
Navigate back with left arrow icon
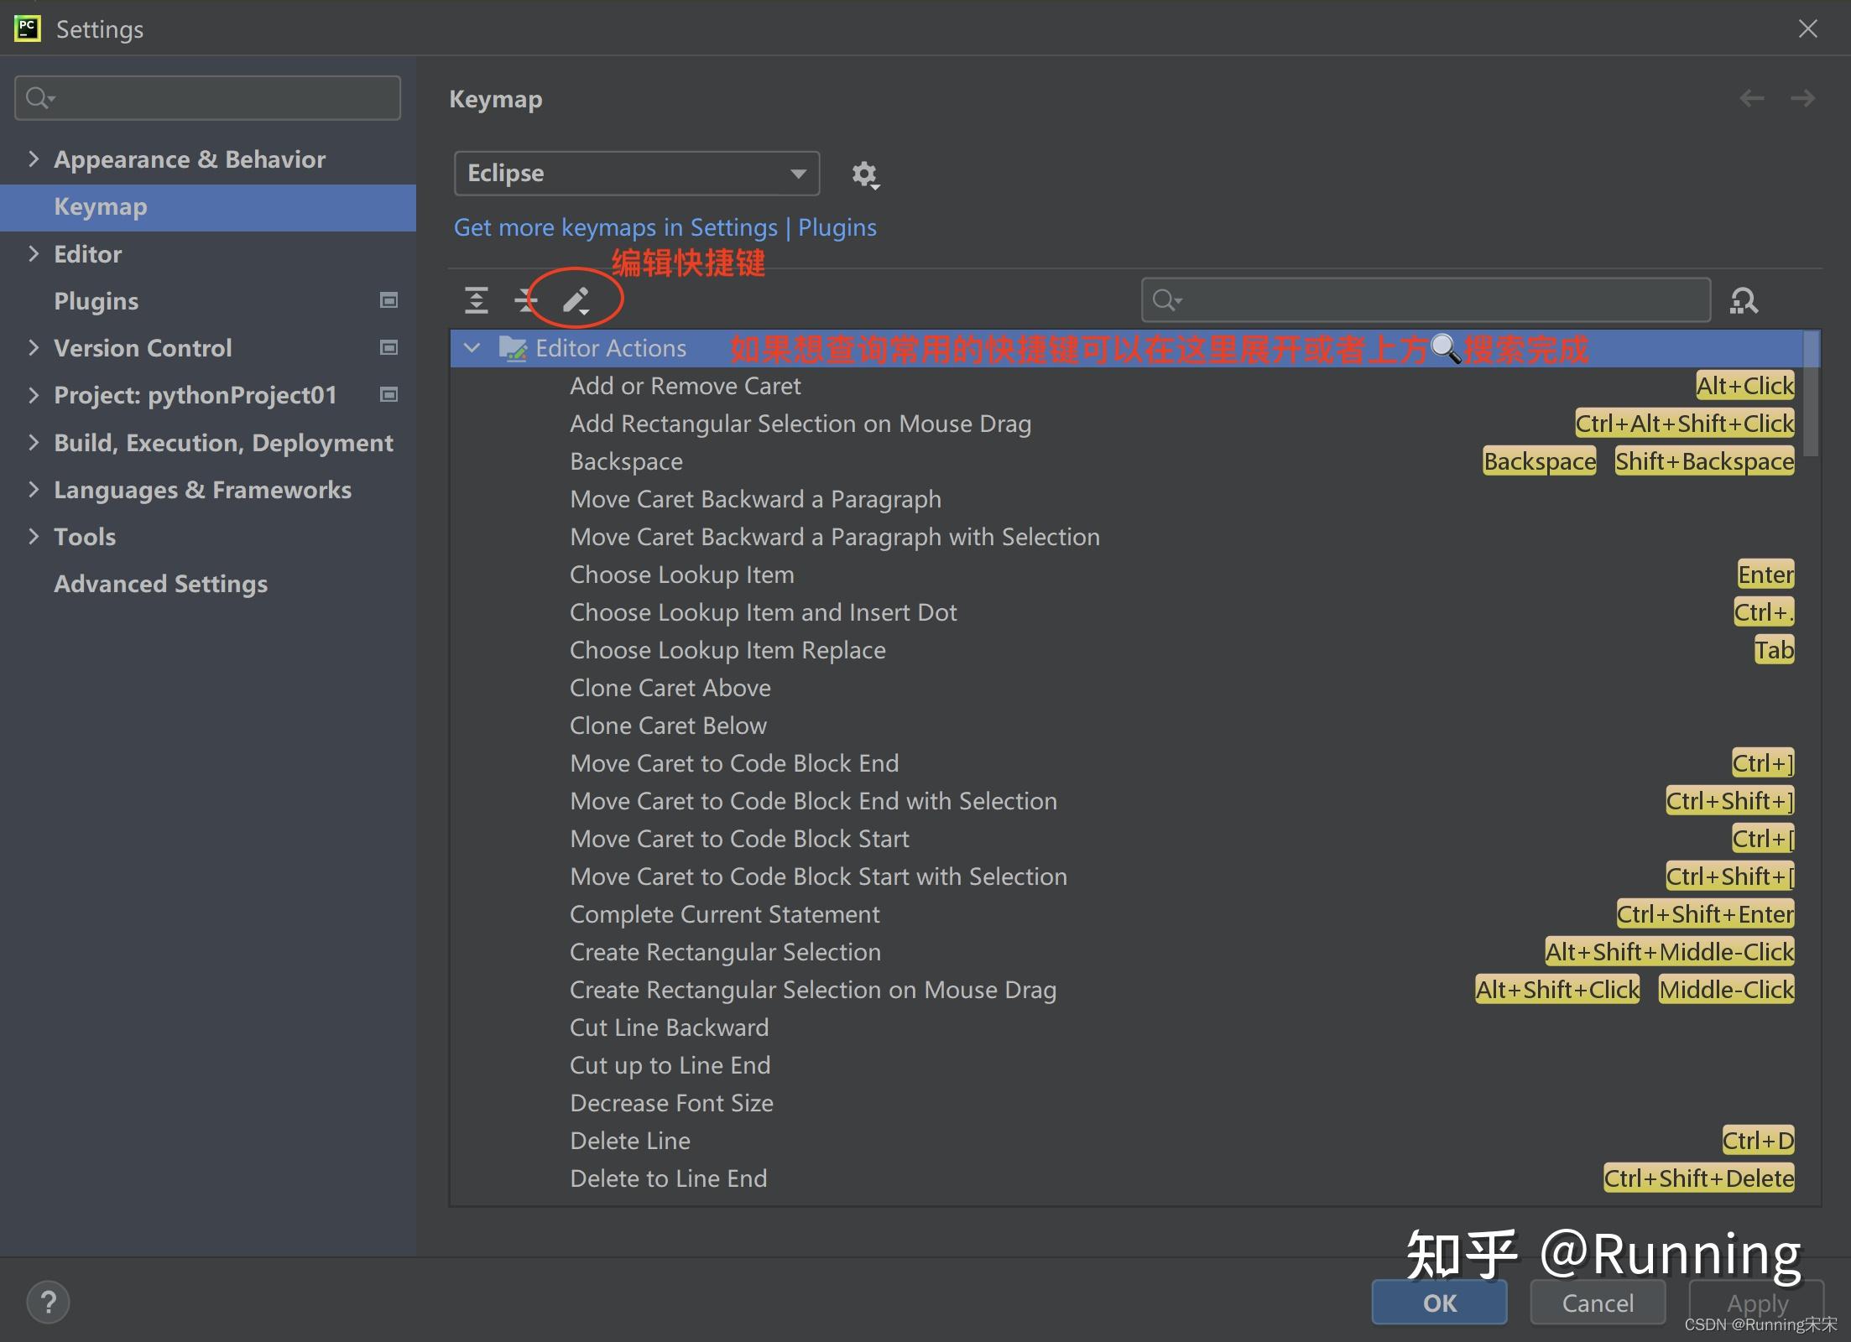tap(1751, 99)
